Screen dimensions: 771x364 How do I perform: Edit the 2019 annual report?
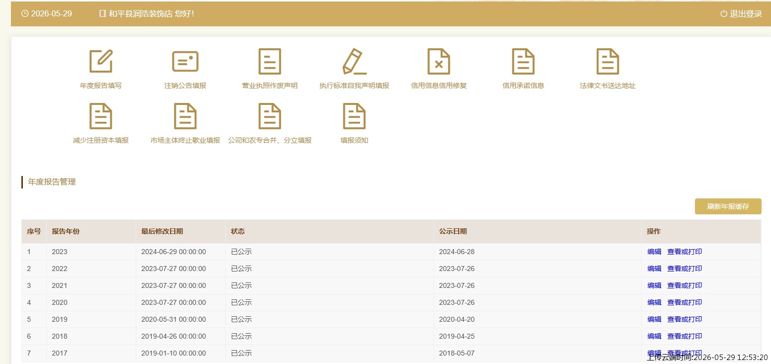point(654,319)
